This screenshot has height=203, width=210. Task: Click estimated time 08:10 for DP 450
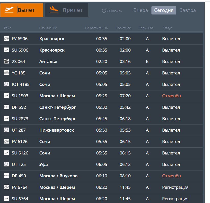(125, 176)
